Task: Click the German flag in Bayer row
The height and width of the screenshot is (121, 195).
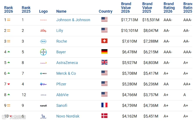Action: point(104,51)
